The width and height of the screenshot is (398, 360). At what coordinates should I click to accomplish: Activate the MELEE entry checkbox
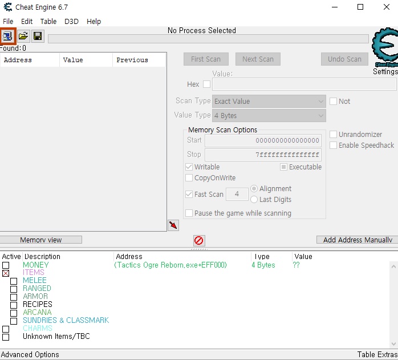(14, 281)
